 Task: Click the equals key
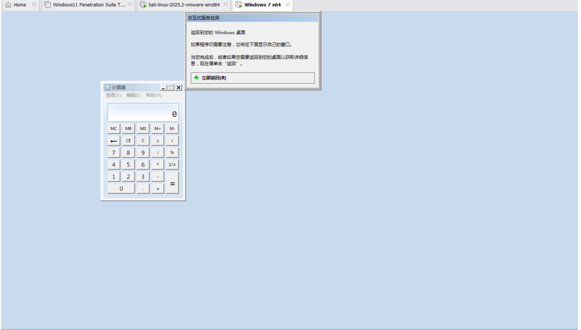[172, 183]
